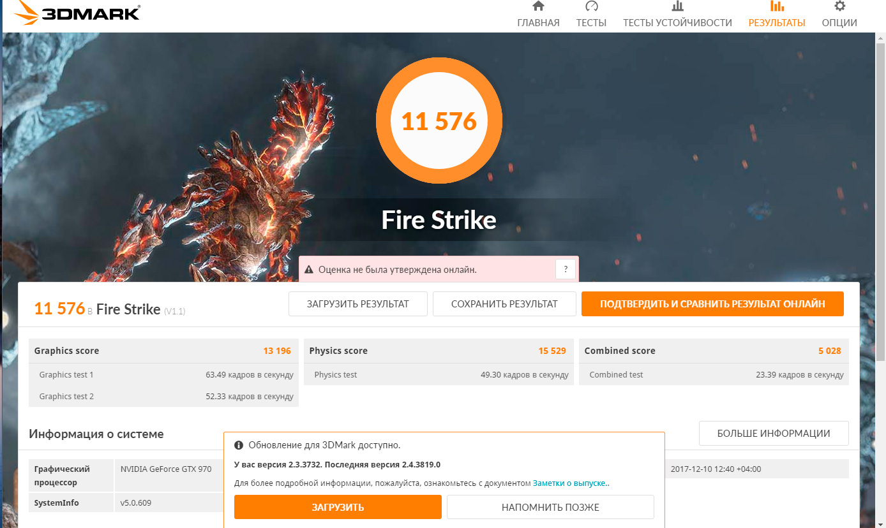Image resolution: width=886 pixels, height=528 pixels.
Task: Click Graphics test 2 row
Action: [x=163, y=396]
